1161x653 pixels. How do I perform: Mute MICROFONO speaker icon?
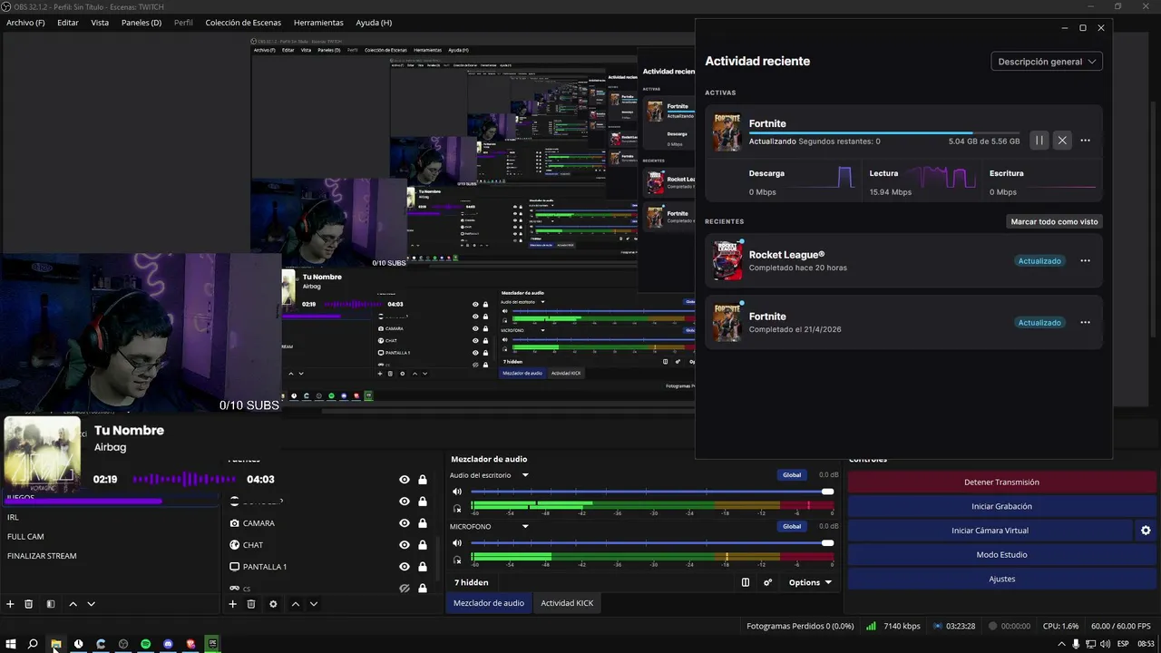click(457, 543)
